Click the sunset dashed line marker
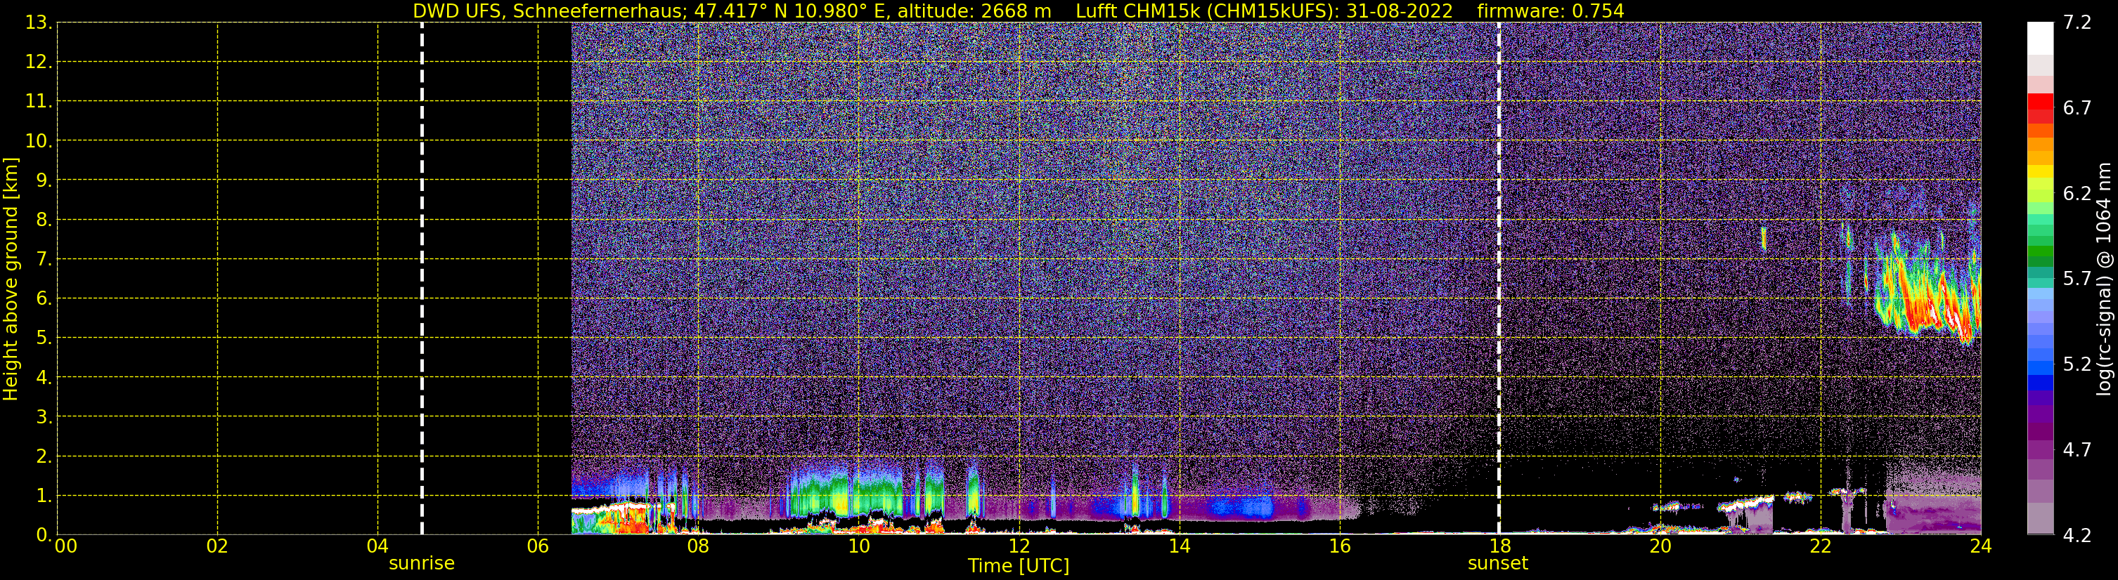This screenshot has height=580, width=2118. 1499,279
